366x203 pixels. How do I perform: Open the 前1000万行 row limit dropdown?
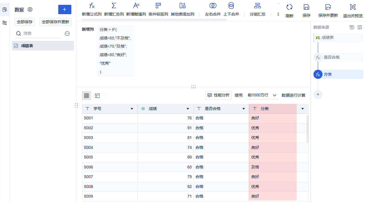[261, 95]
